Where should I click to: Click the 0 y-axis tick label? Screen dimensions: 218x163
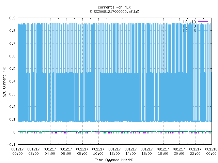click(x=14, y=132)
